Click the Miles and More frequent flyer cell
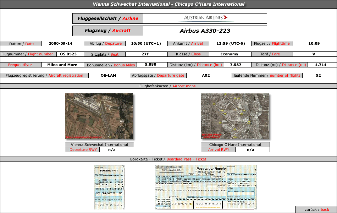This screenshot has height=213, width=337. (x=62, y=65)
